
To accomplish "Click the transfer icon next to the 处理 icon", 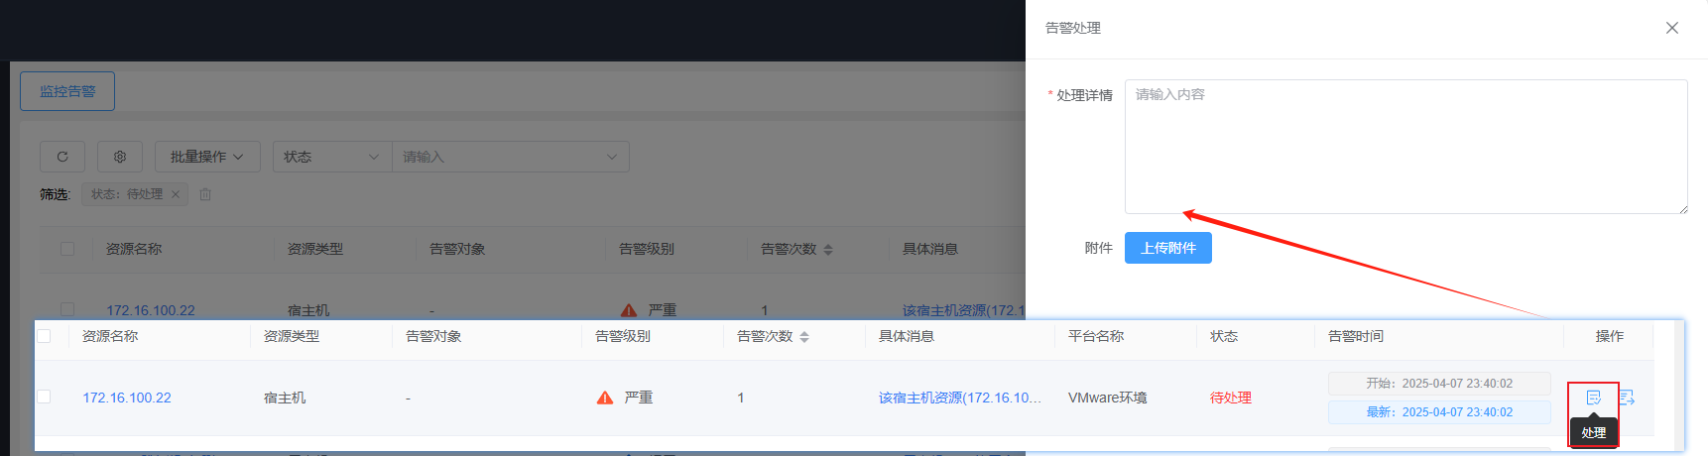I will 1627,398.
